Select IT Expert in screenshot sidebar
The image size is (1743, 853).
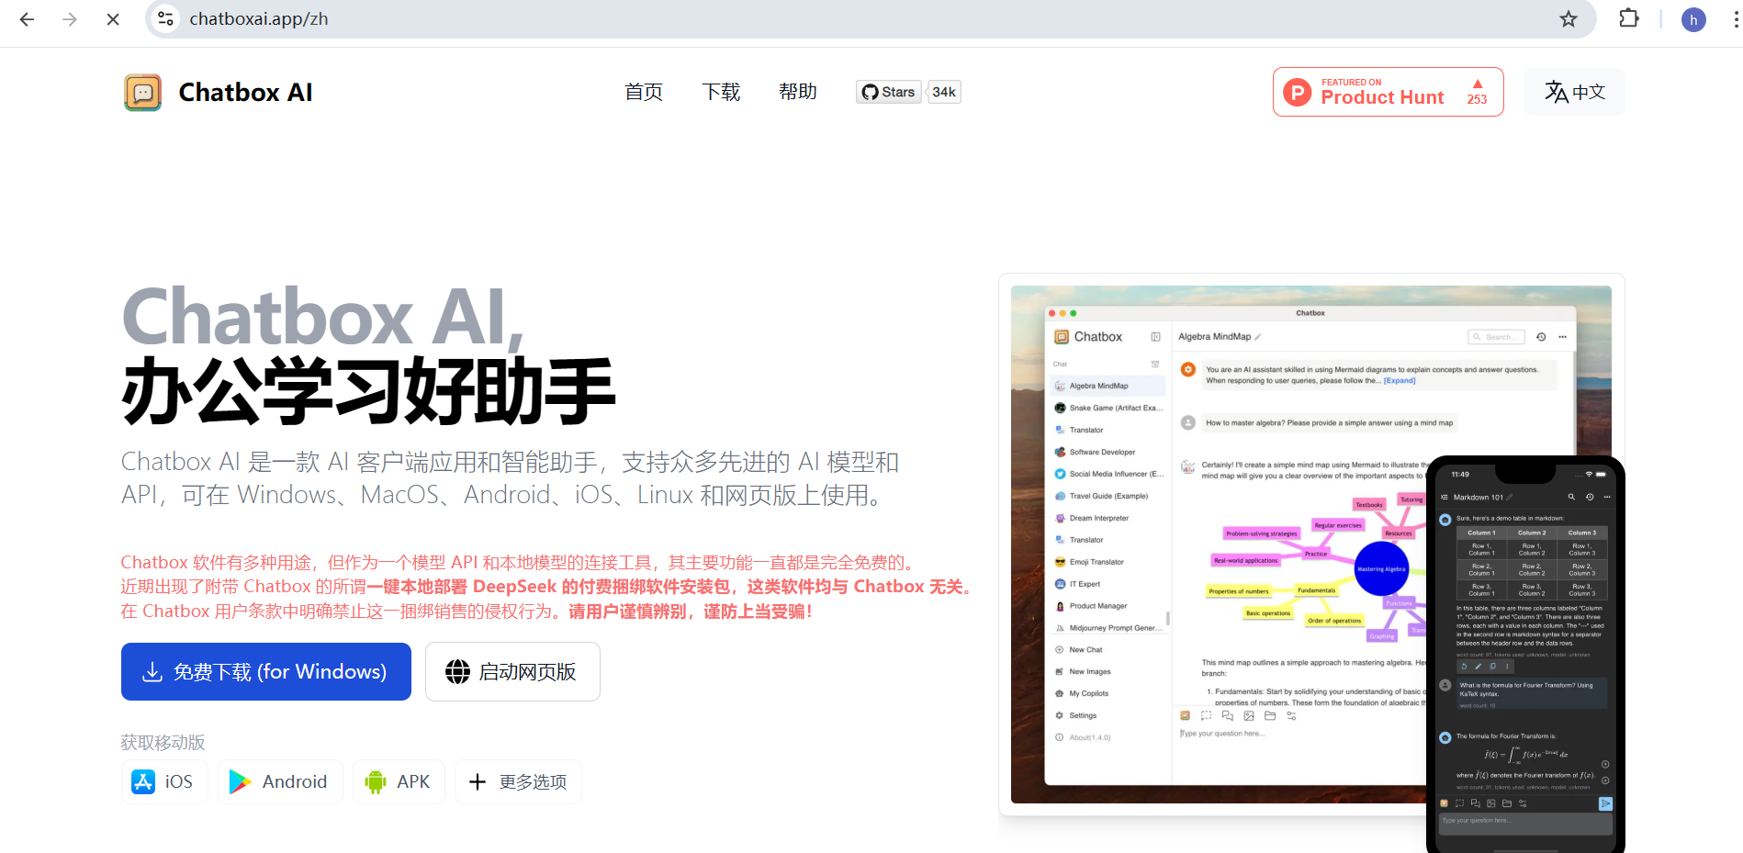[x=1108, y=584]
